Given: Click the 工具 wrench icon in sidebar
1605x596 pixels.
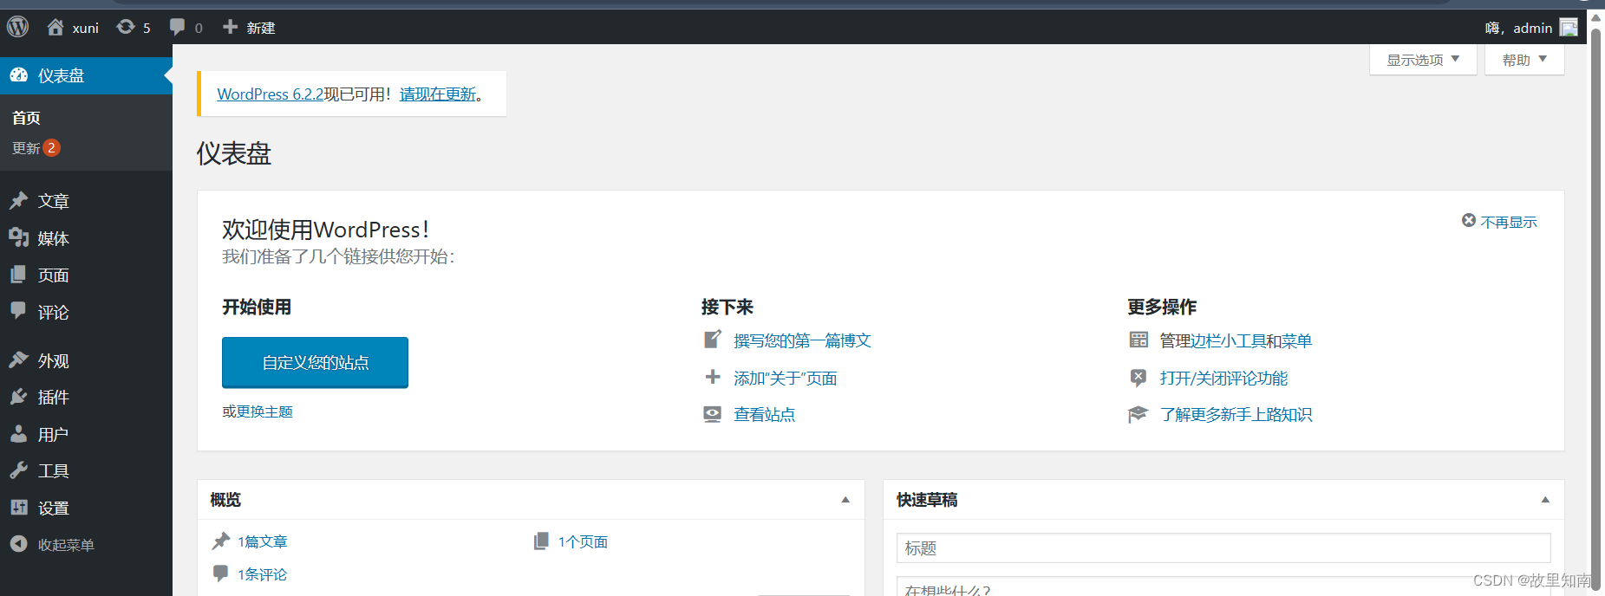Looking at the screenshot, I should (x=19, y=470).
